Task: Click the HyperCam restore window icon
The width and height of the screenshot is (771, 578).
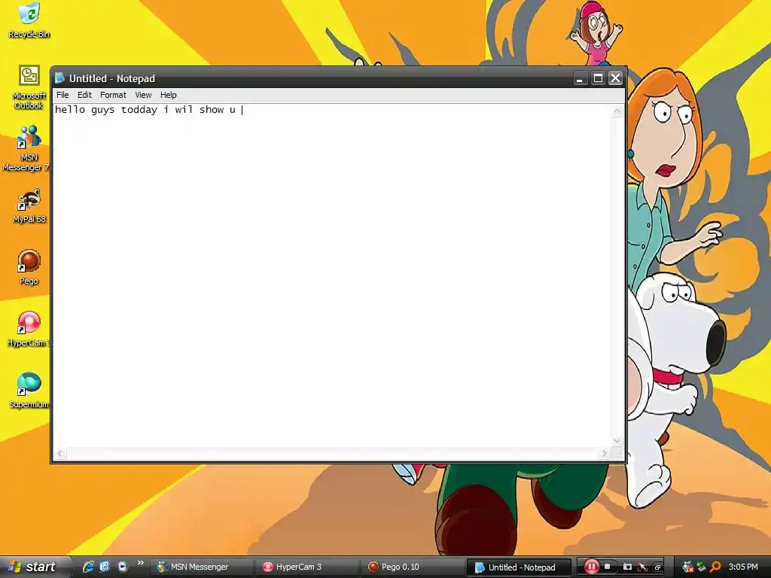Action: [657, 567]
